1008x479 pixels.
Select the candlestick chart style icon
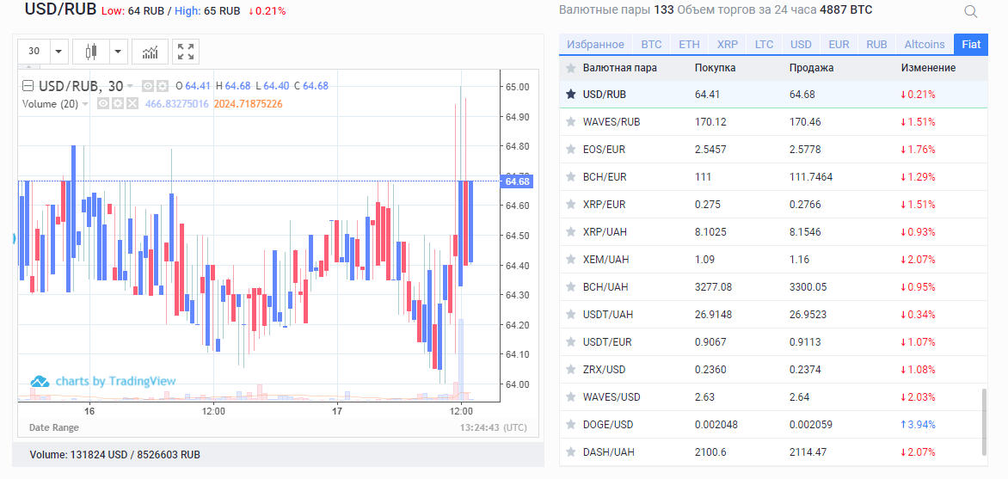(90, 52)
